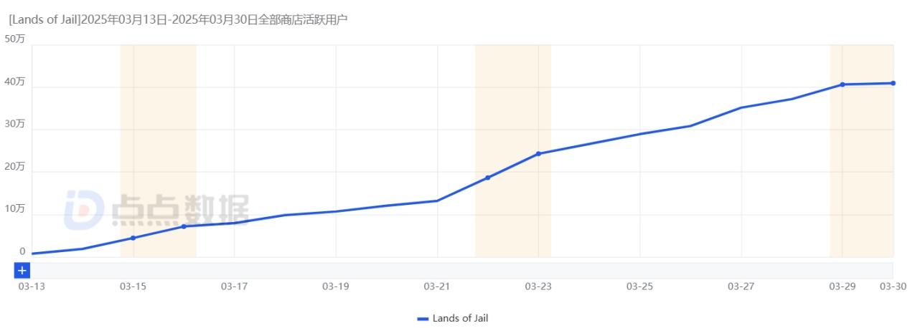910x328 pixels.
Task: Click the blue legend line marker
Action: click(423, 319)
